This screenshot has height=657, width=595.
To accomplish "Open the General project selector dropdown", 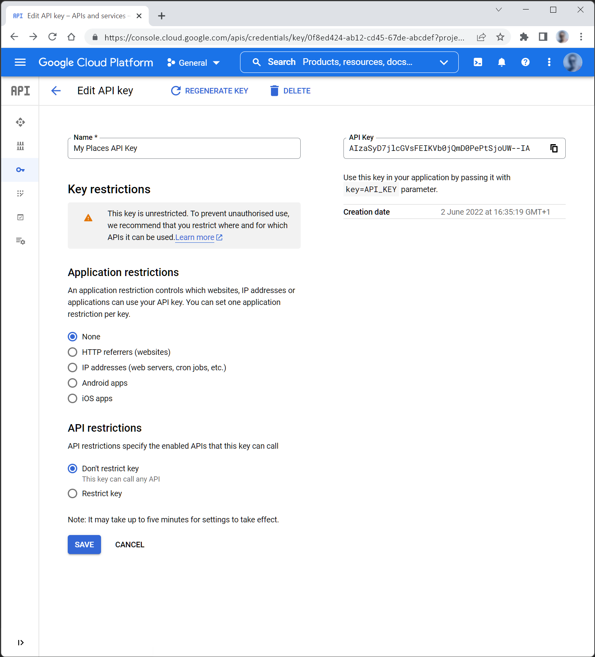I will [x=193, y=63].
